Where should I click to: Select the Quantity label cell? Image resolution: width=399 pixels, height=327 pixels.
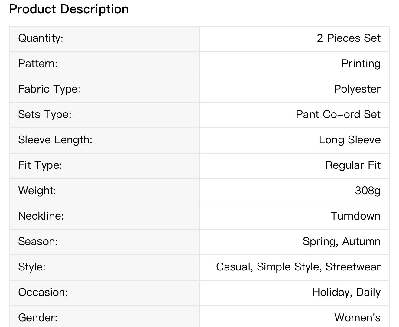(x=105, y=39)
